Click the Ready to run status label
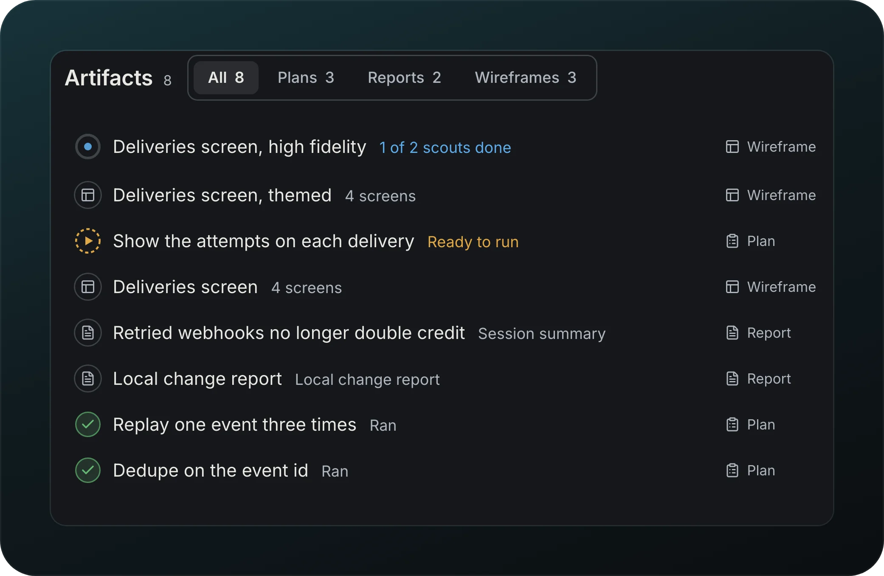 [x=473, y=242]
